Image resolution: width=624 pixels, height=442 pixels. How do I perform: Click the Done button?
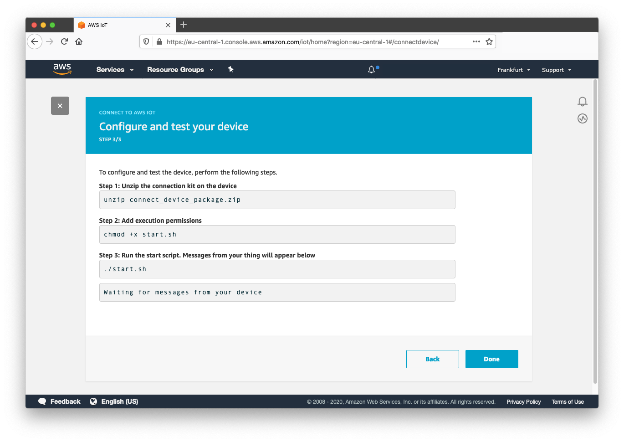491,359
